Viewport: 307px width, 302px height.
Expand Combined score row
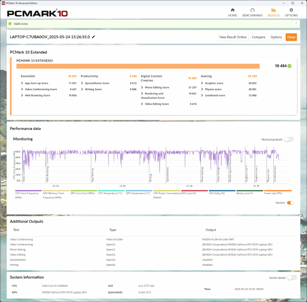[x=202, y=95]
